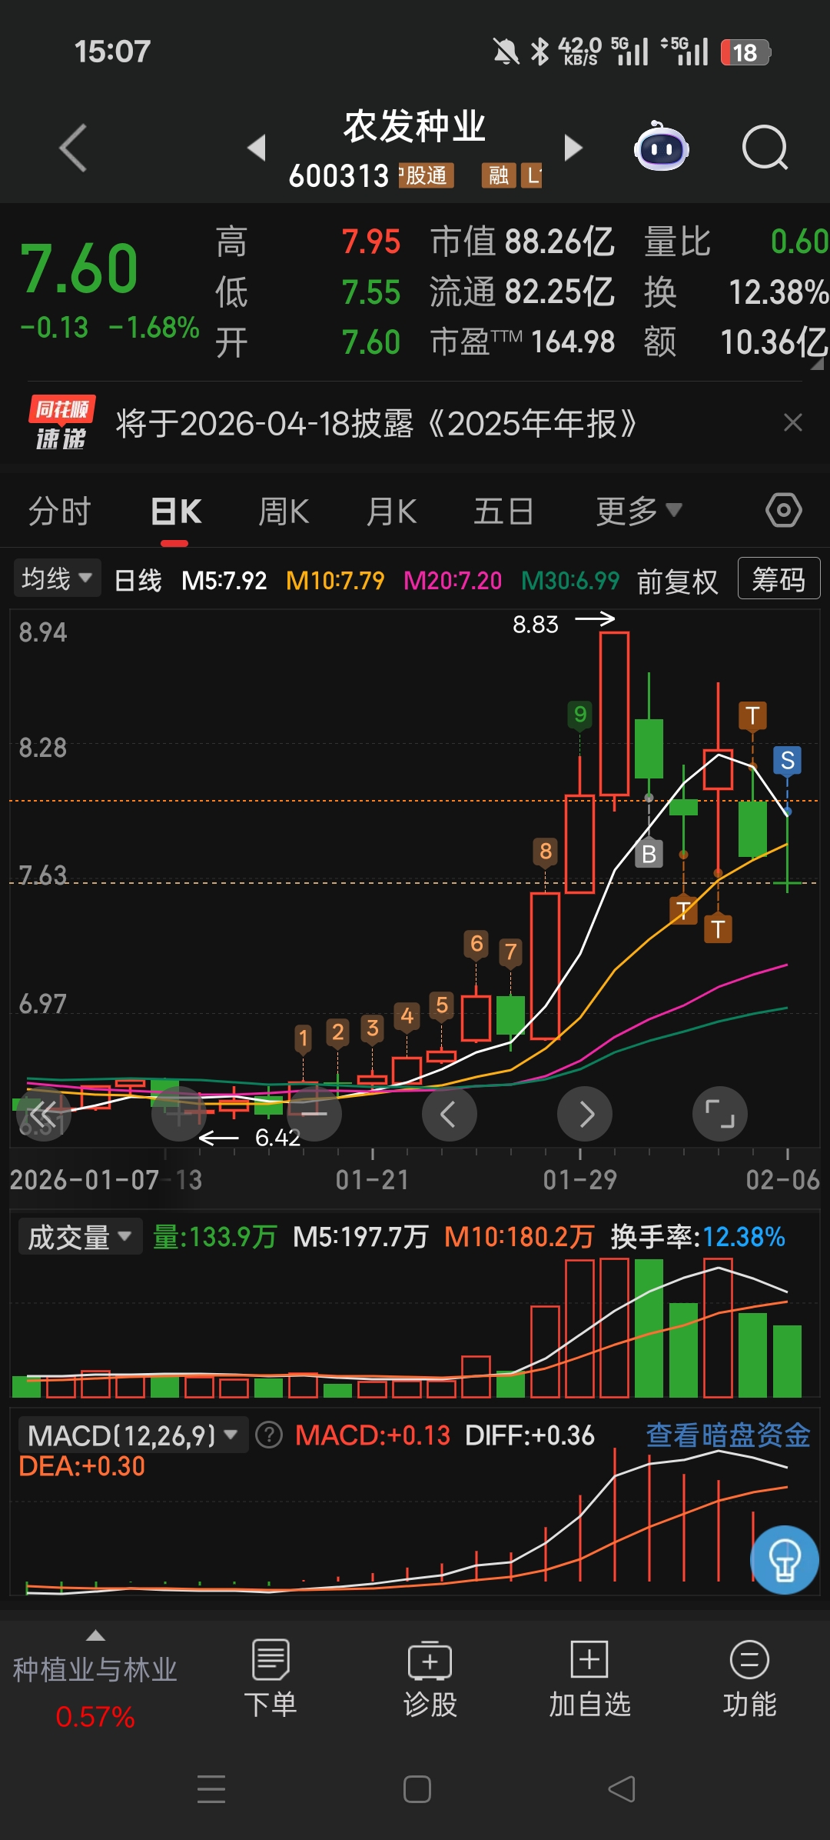Open the 筹码 chip distribution button
830x1840 pixels.
click(779, 578)
